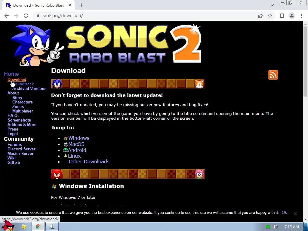Click the Community sidebar heading
The height and width of the screenshot is (231, 308).
tap(19, 139)
